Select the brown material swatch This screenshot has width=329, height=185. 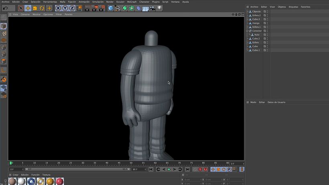[12, 181]
